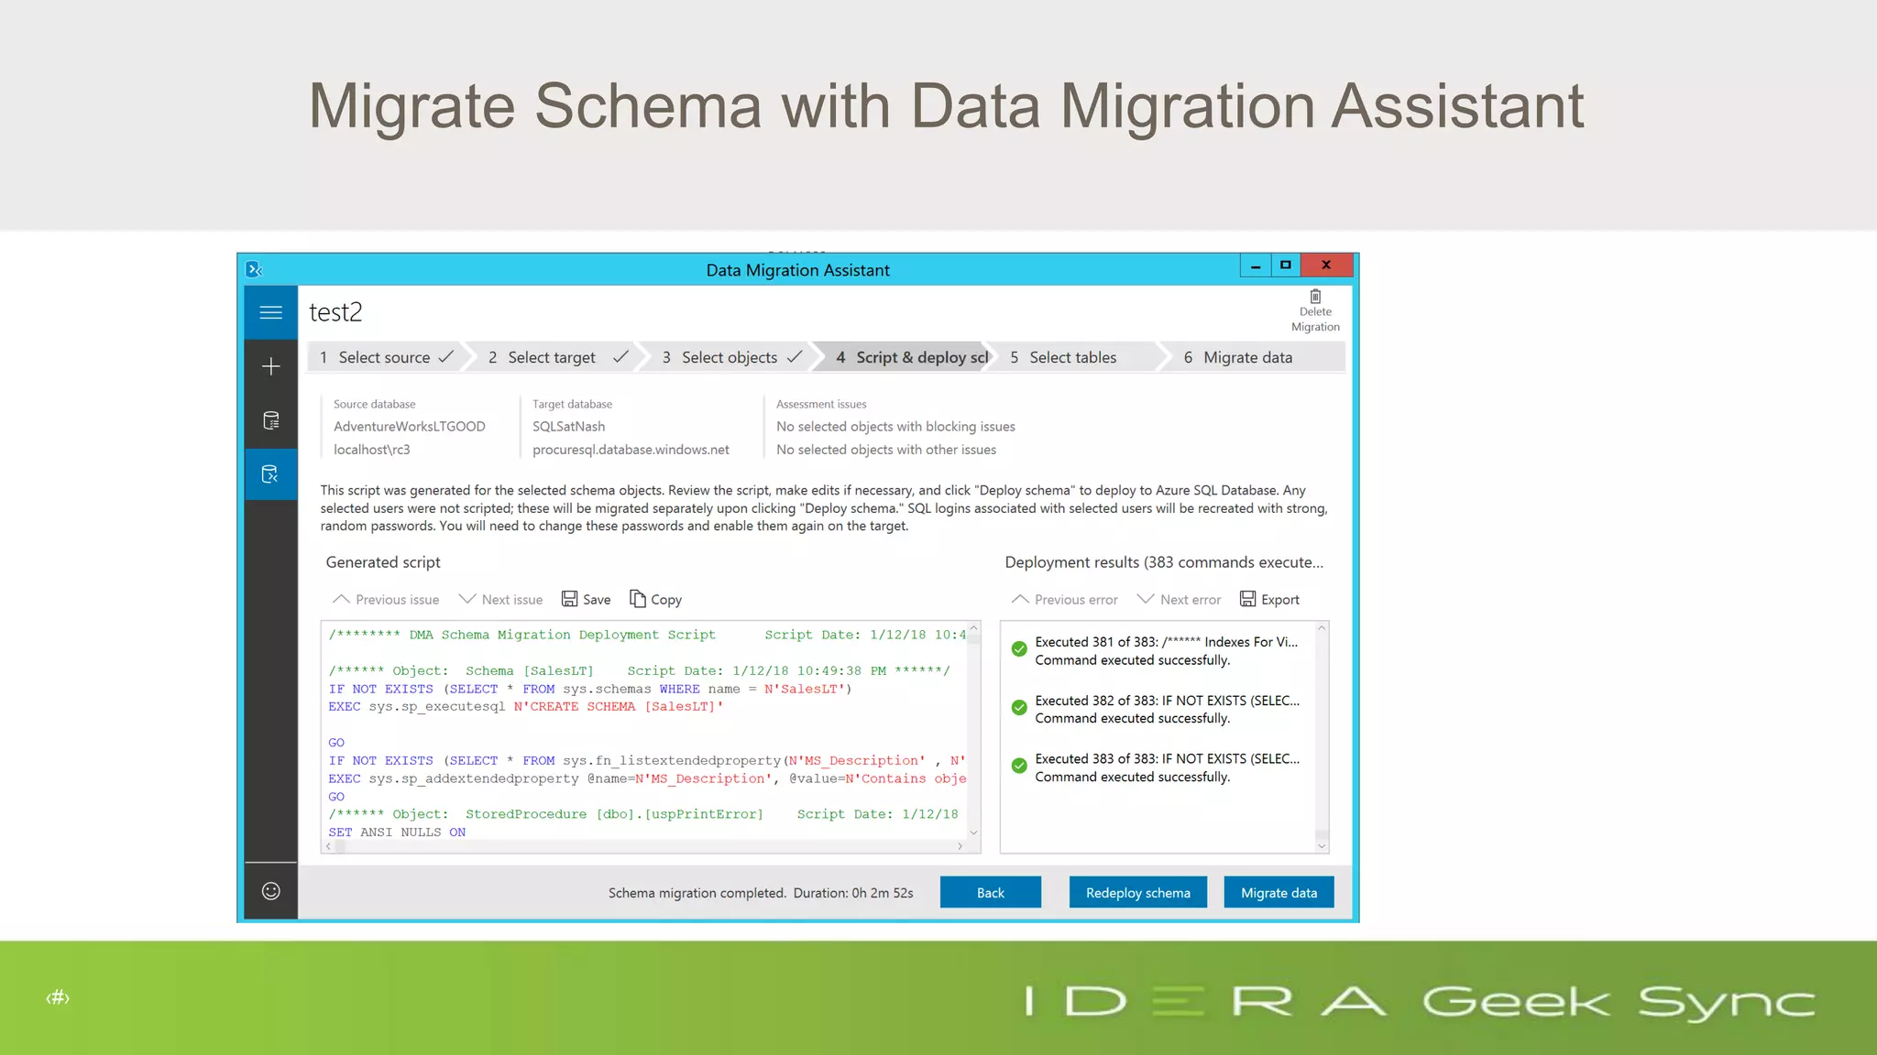Viewport: 1877px width, 1055px height.
Task: Click the deployment results scrollbar up arrow
Action: [x=1322, y=628]
